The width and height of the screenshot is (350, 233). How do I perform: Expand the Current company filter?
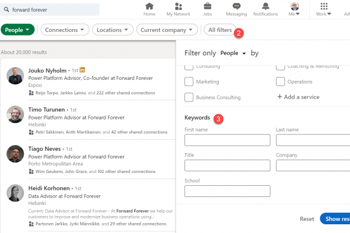pyautogui.click(x=167, y=30)
